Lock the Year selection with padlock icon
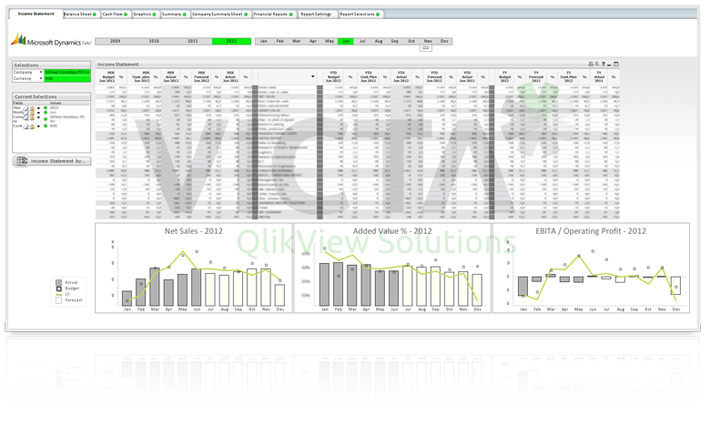710x425 pixels. [x=32, y=108]
